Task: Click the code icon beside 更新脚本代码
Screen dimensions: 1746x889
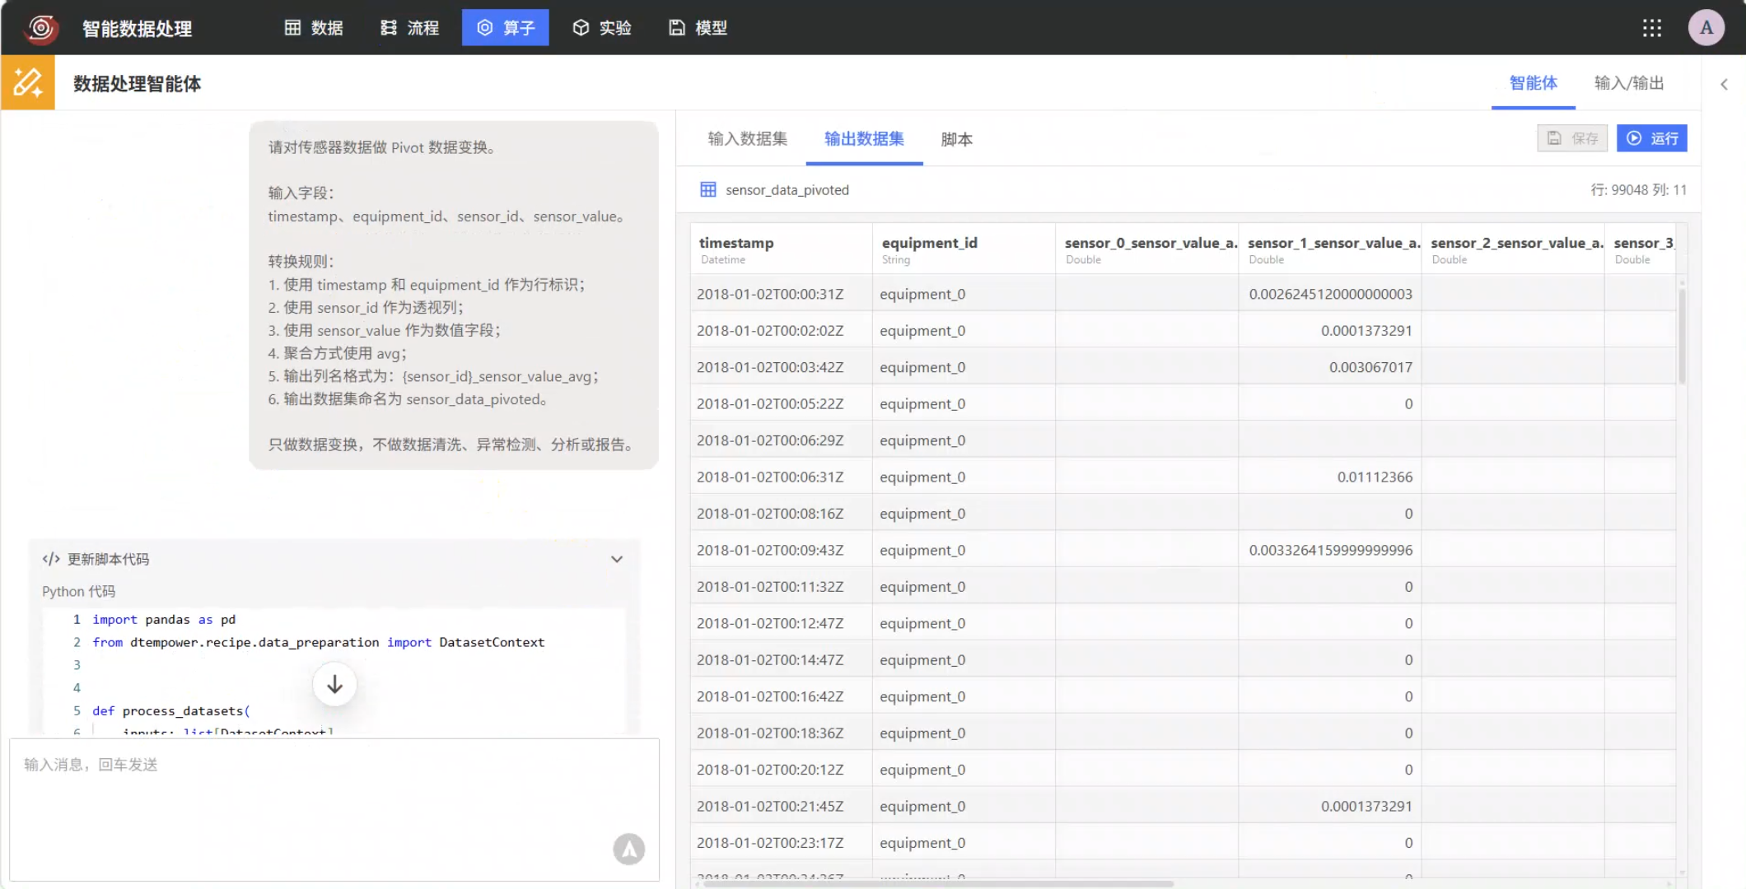Action: click(x=51, y=559)
